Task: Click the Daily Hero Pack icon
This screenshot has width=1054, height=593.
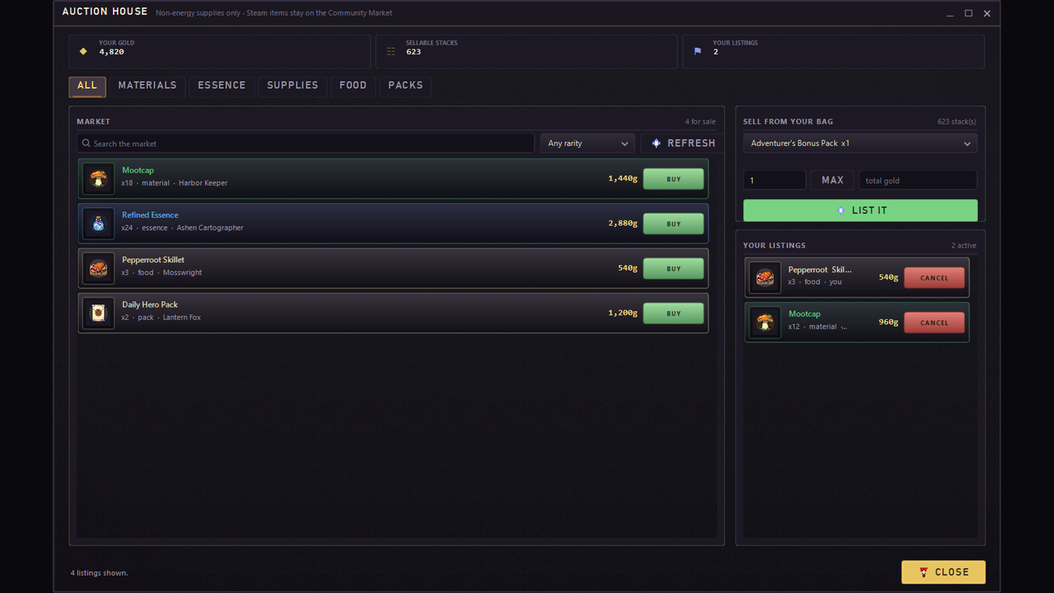Action: point(98,313)
